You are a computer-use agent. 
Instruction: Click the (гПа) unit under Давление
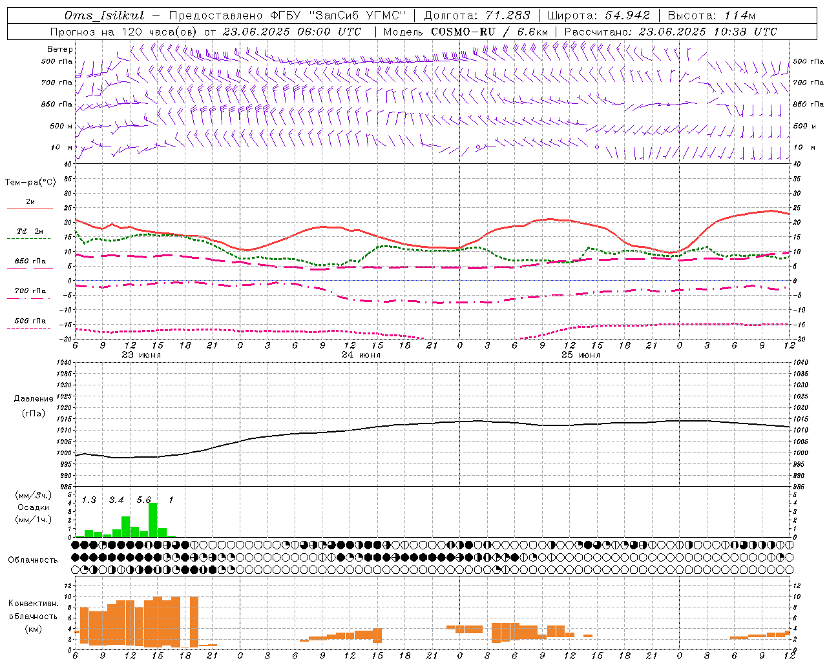tap(34, 414)
